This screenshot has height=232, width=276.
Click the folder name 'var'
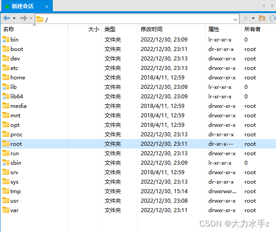click(14, 210)
